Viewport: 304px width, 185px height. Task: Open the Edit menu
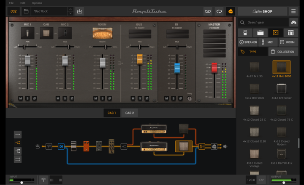(x=23, y=3)
